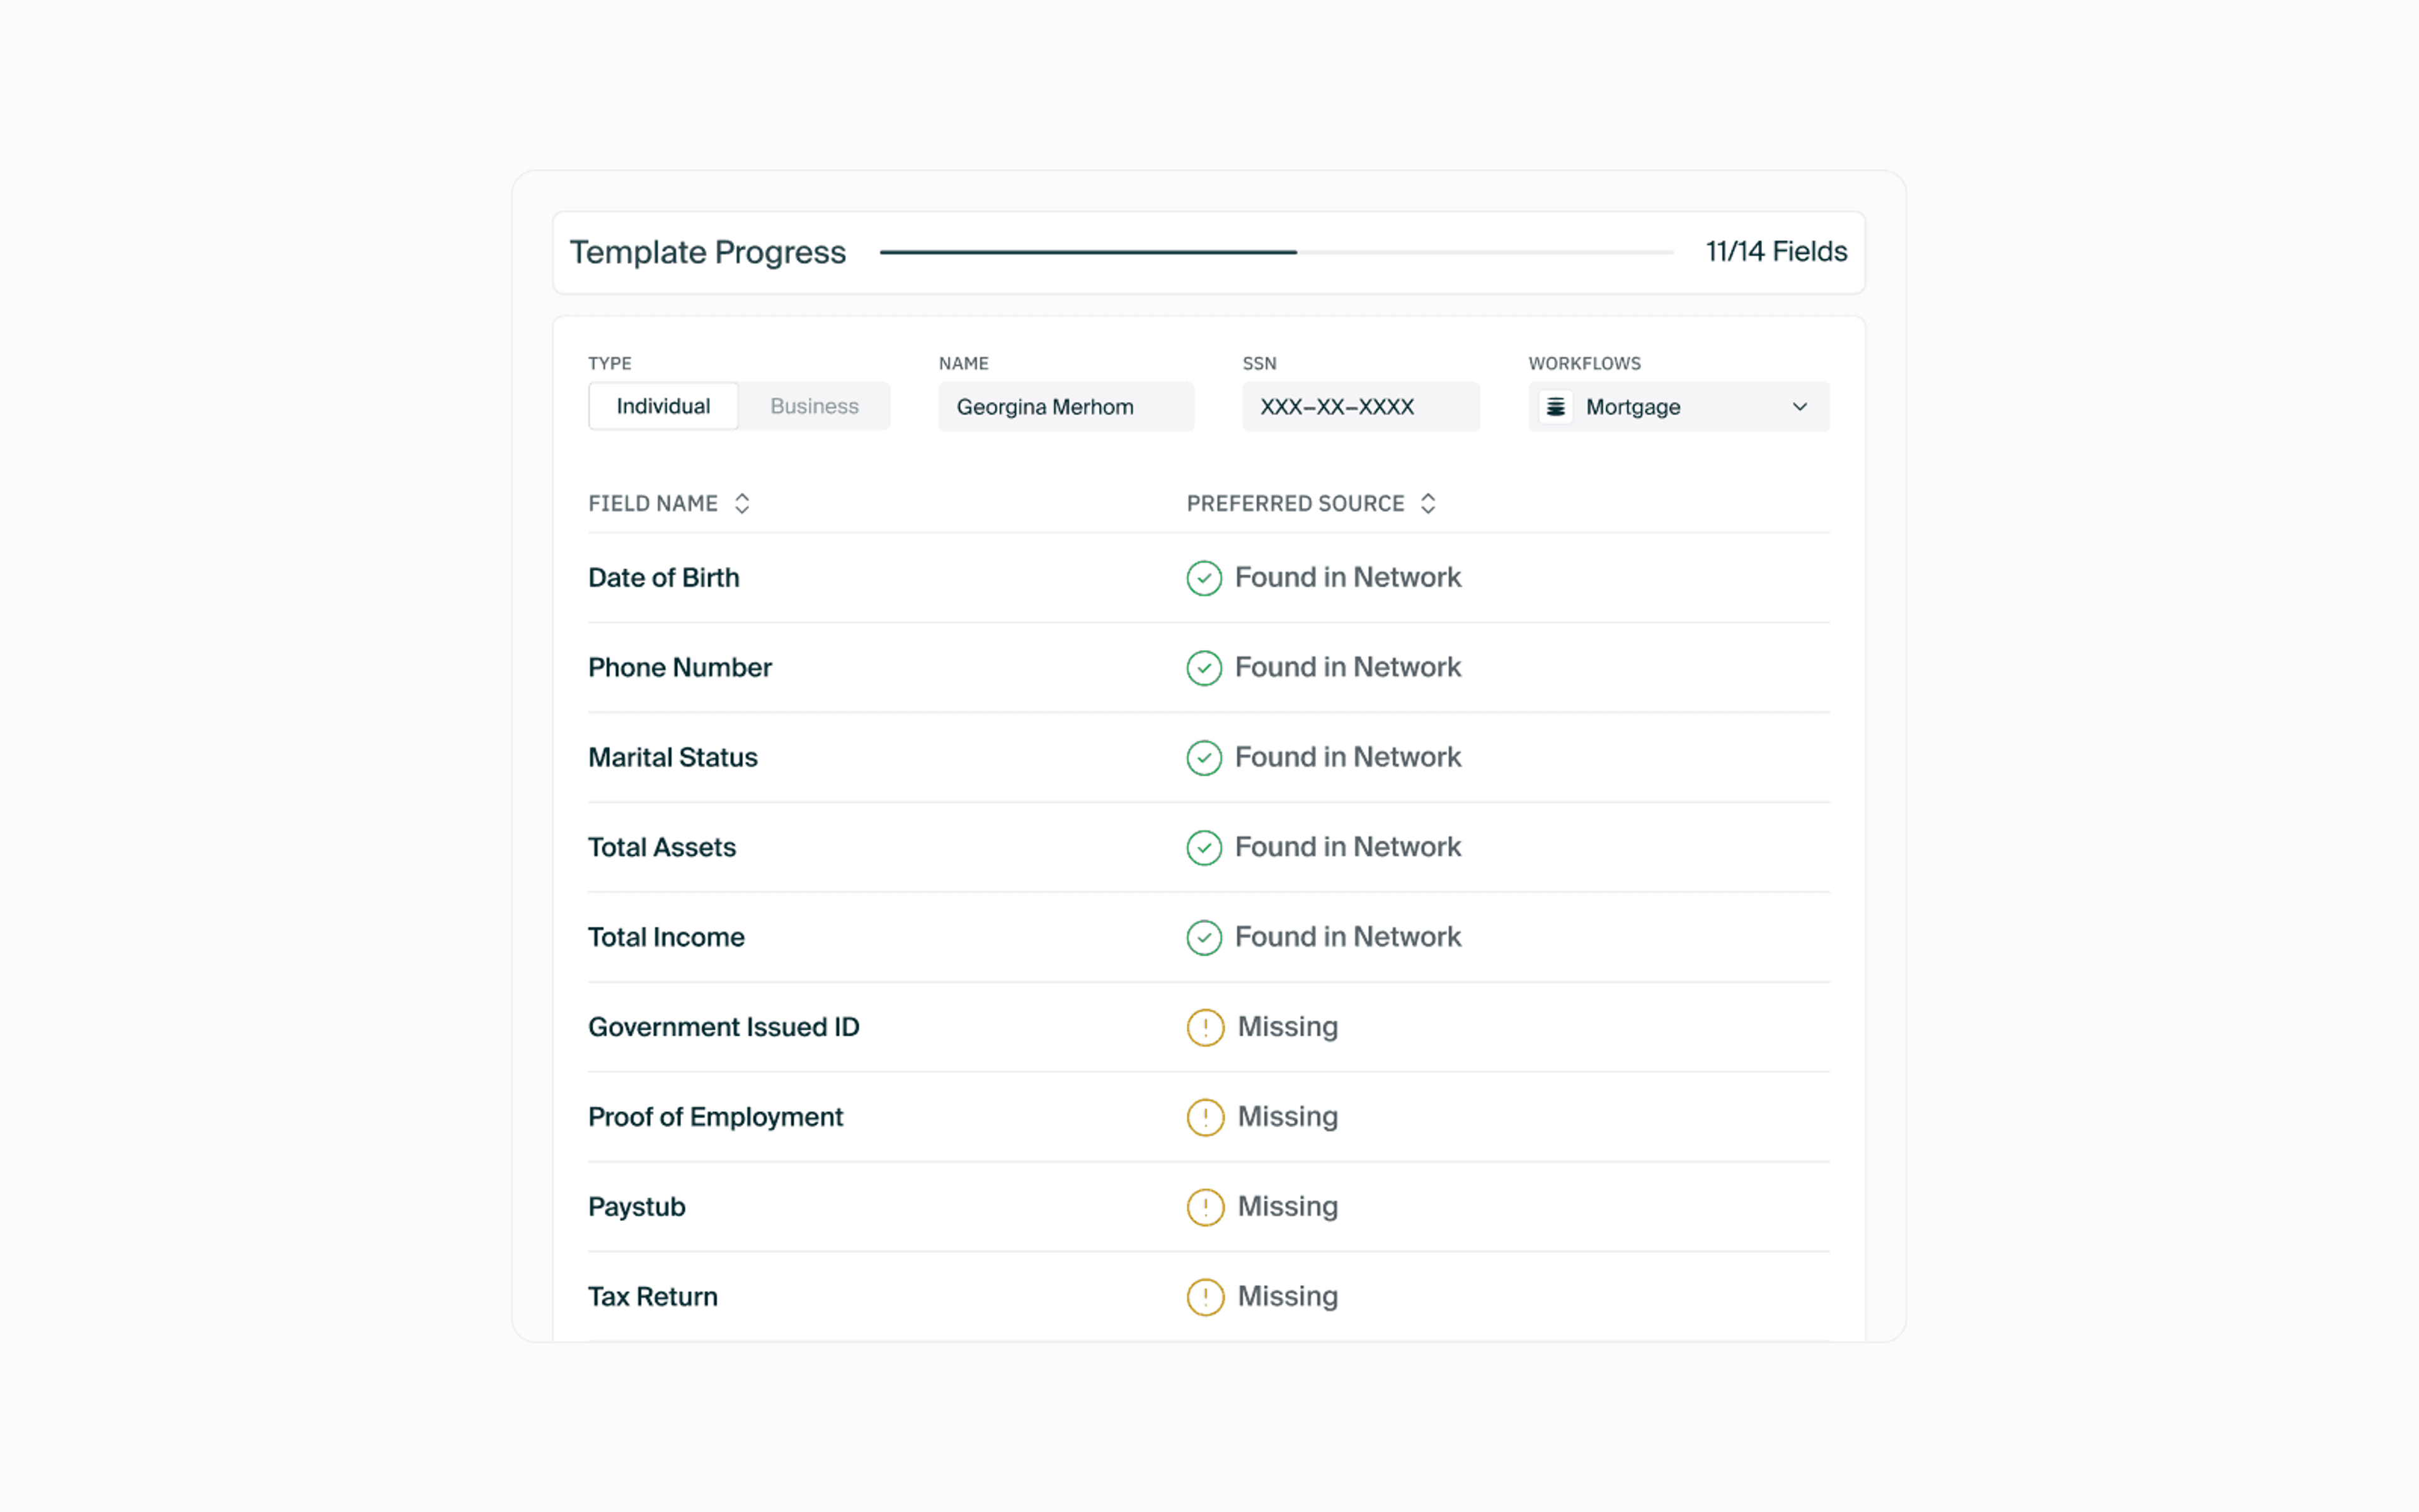Click Total Assets check icon

[x=1203, y=848]
